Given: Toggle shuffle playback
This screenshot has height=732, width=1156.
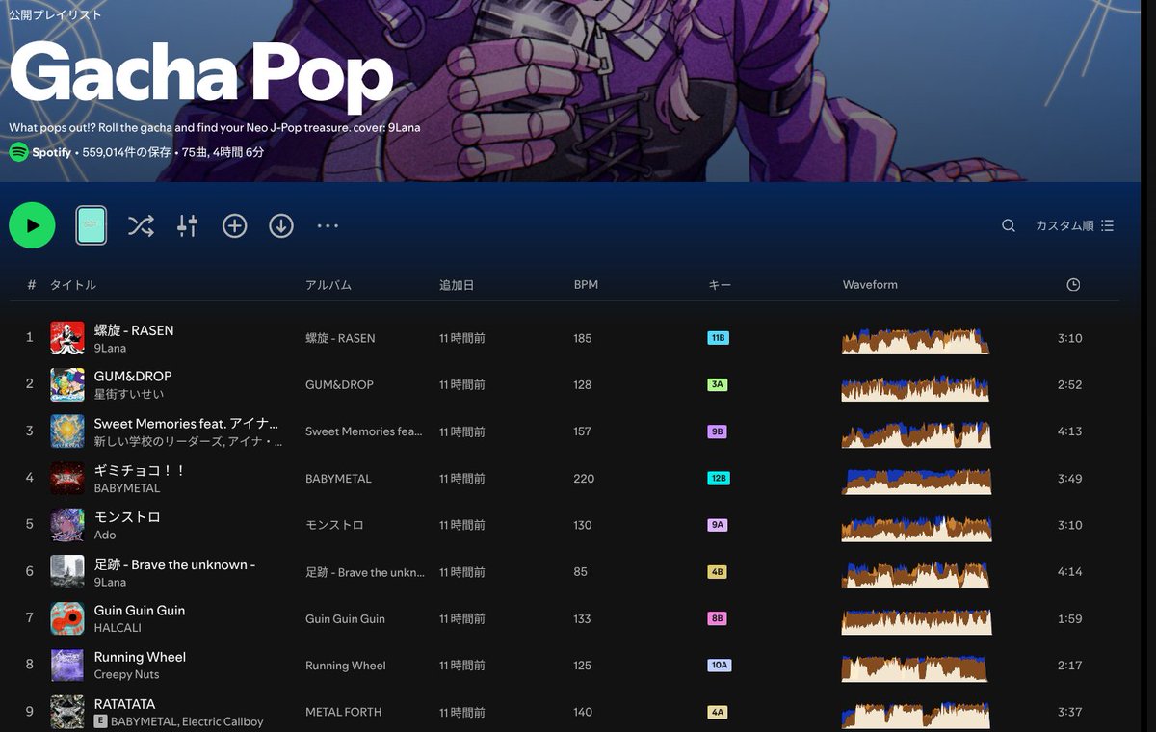Looking at the screenshot, I should pos(141,225).
